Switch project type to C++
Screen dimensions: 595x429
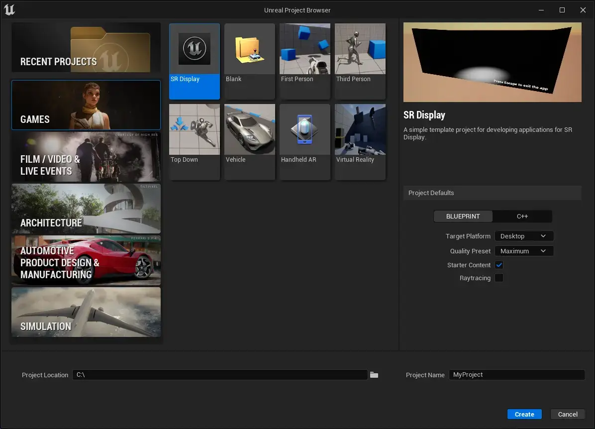522,216
